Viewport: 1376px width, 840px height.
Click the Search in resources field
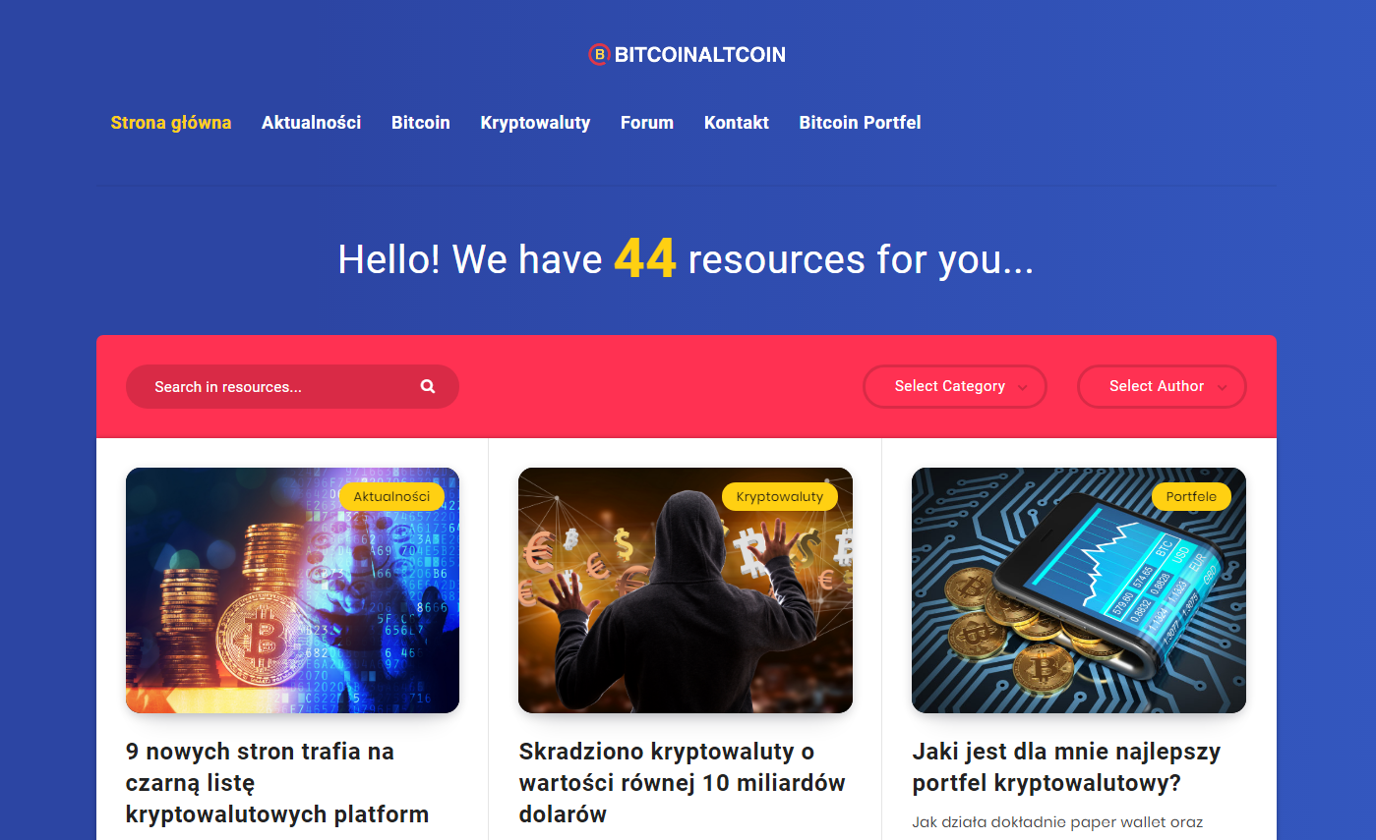[x=292, y=387]
